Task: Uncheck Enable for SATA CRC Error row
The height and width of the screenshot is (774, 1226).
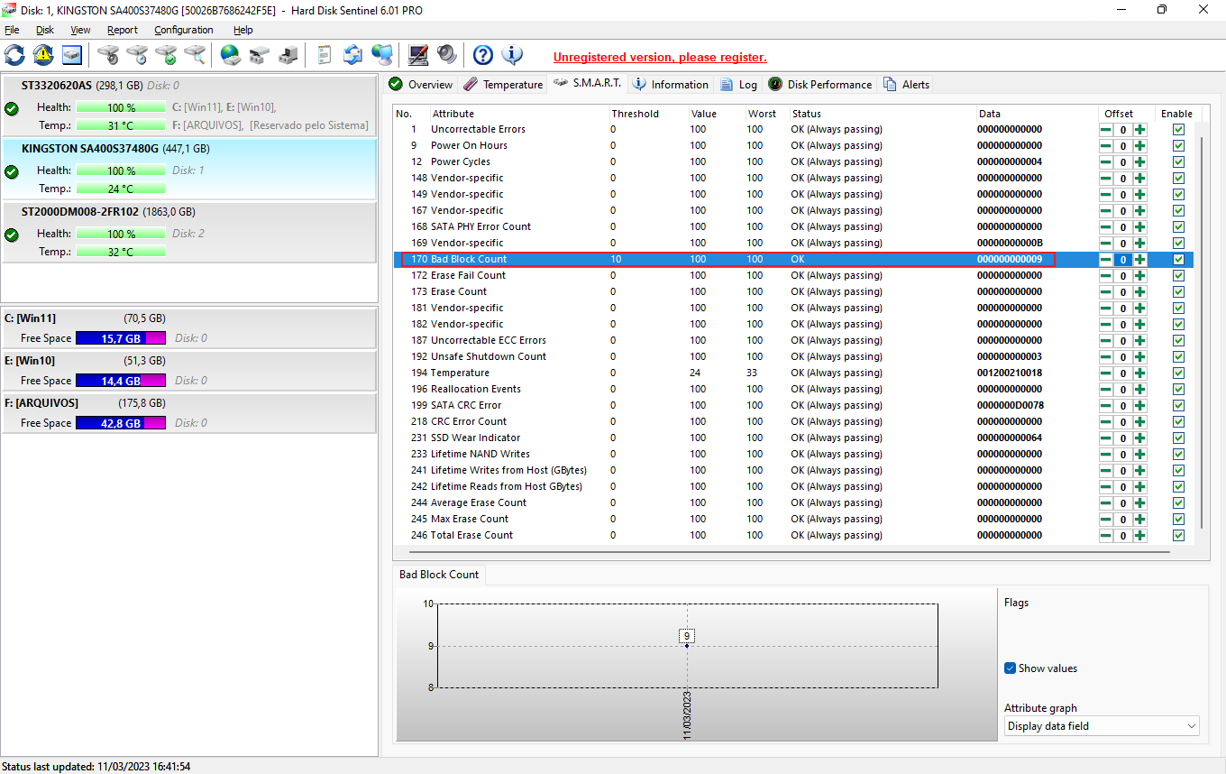Action: tap(1178, 405)
